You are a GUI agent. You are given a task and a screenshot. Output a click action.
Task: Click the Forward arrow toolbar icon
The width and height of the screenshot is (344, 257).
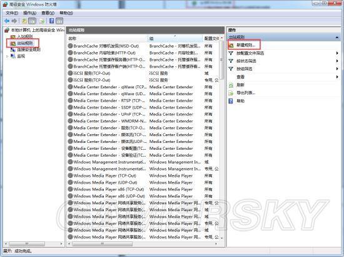(14, 21)
